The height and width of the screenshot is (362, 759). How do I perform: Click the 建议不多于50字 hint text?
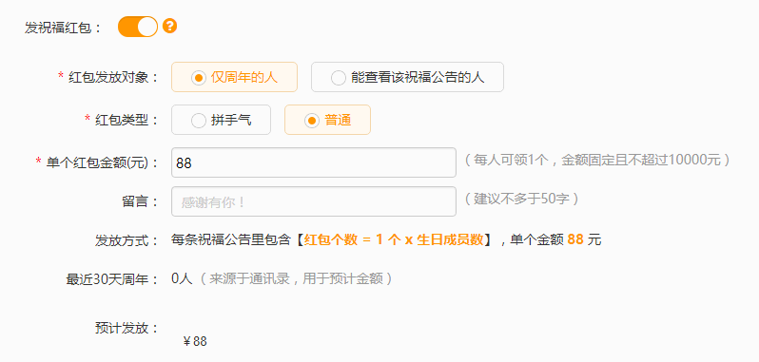pos(521,199)
